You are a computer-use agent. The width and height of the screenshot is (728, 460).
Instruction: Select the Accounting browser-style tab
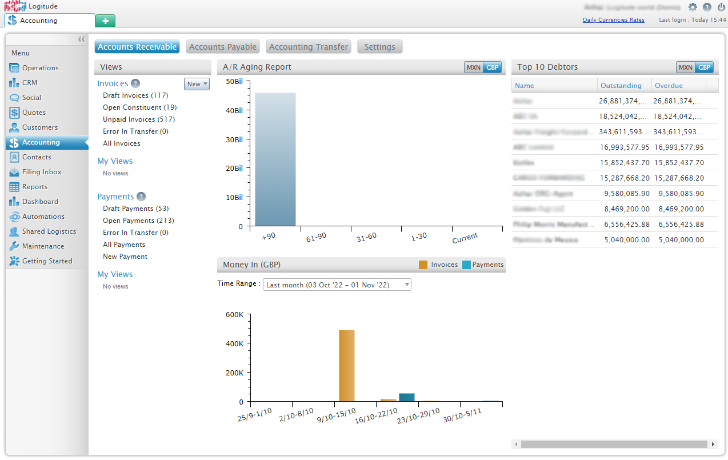[x=49, y=21]
